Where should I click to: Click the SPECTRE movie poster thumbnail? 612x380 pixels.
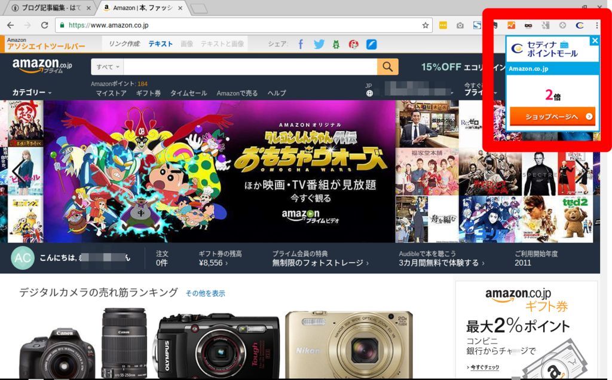(x=540, y=173)
